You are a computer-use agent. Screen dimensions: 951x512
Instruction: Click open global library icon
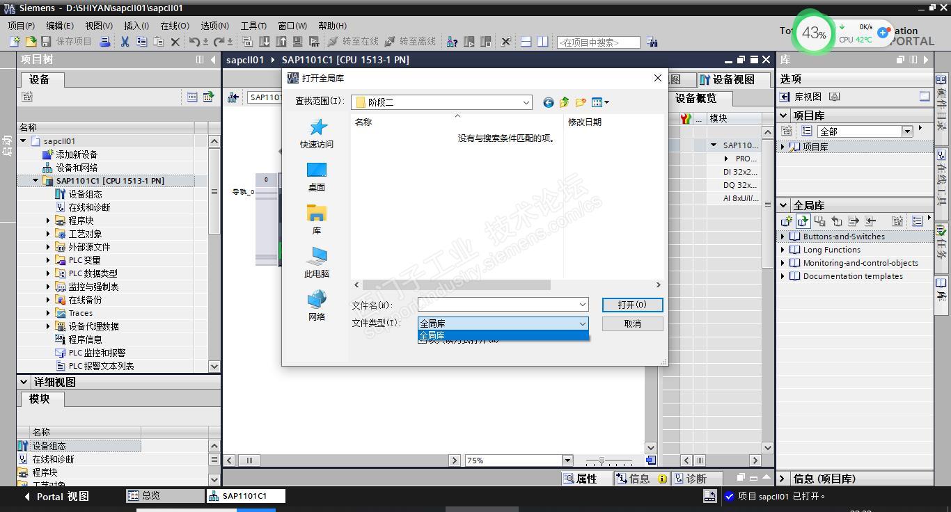tap(803, 221)
